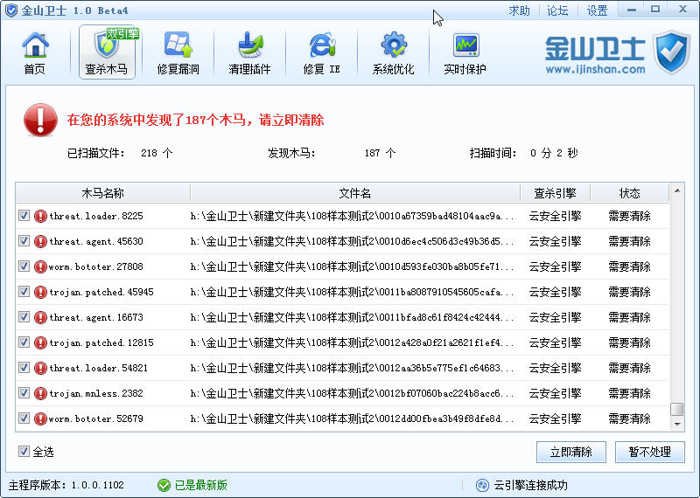The width and height of the screenshot is (700, 498).
Task: Uncheck the worm.bototer.52679 checkbox
Action: (x=24, y=418)
